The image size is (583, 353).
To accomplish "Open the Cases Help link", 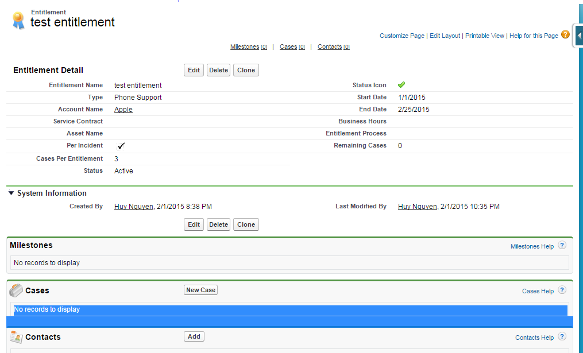I will point(538,291).
